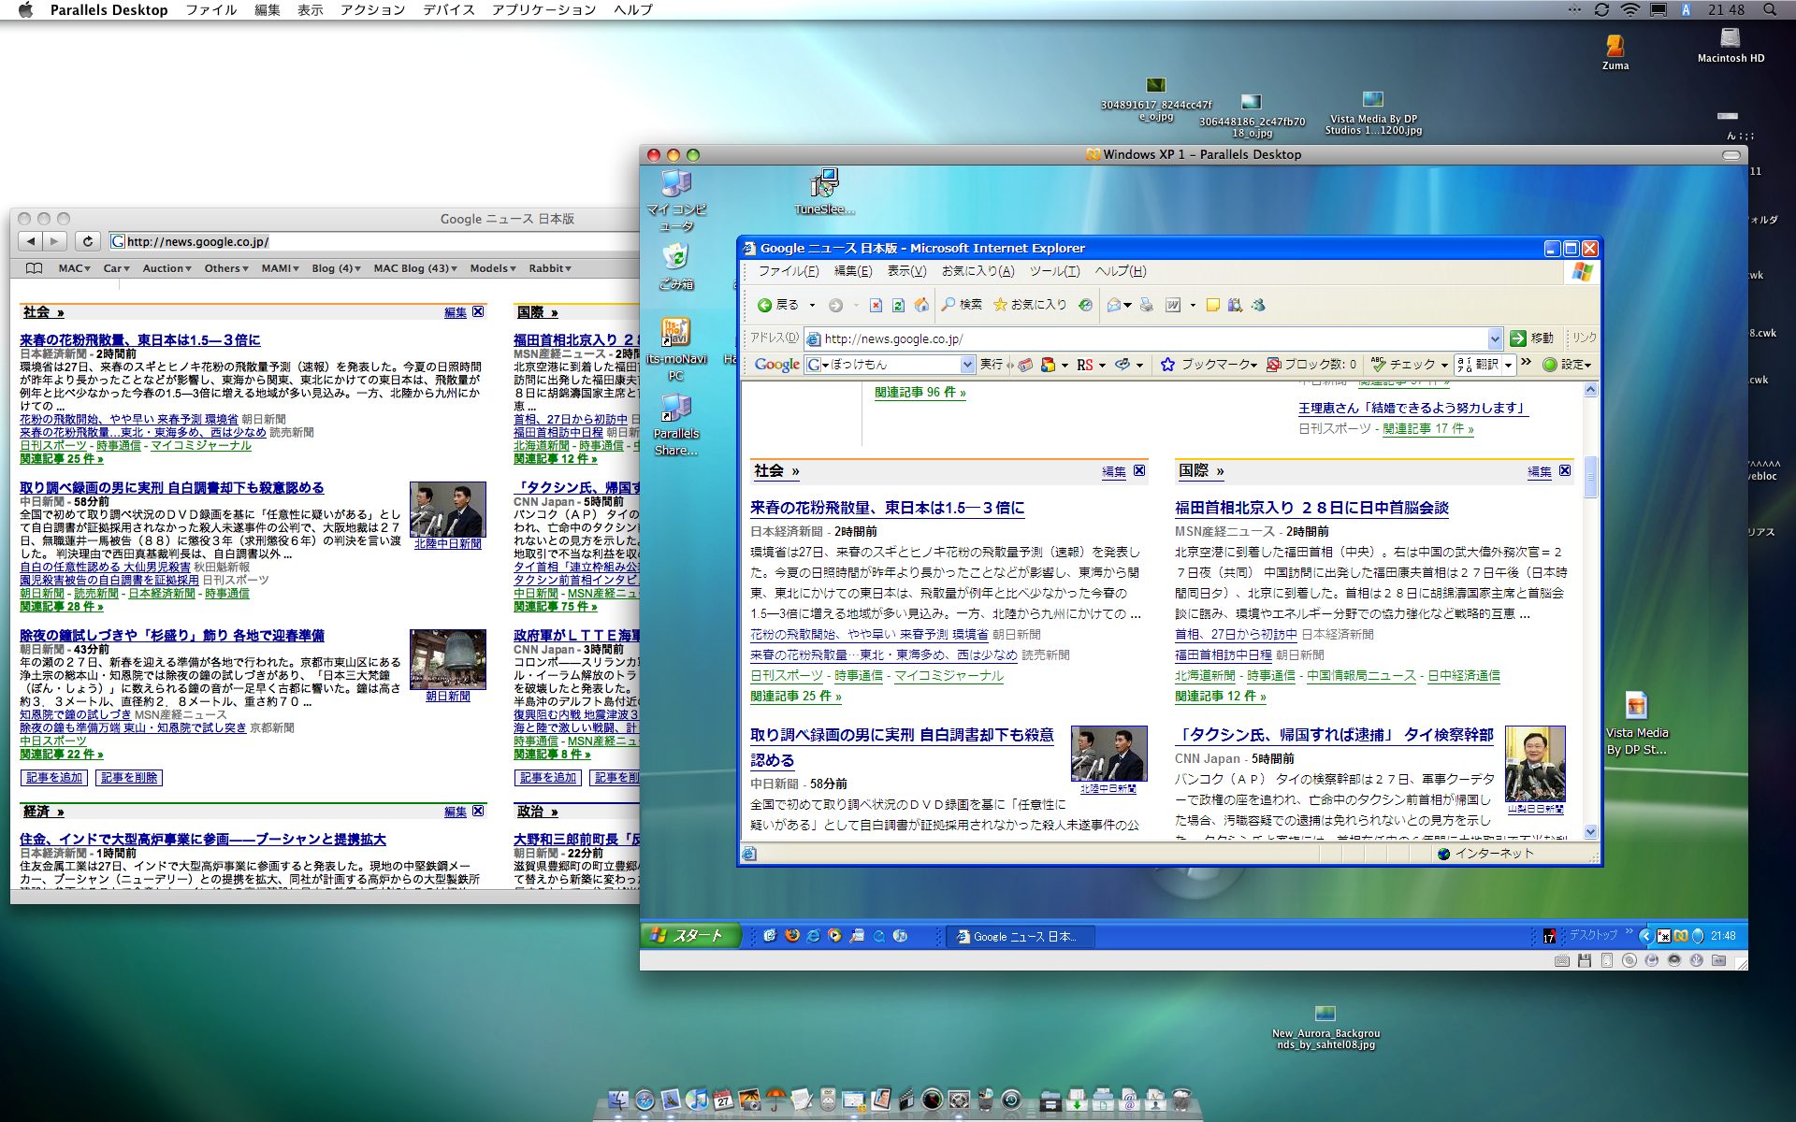1796x1122 pixels.
Task: Click Google toolbar spell check (チェック) icon
Action: (1379, 365)
